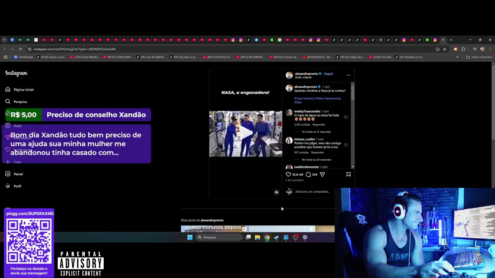Open media control icon in Chrome toolbar
Viewport: 495px width, 278px height.
pos(475,49)
